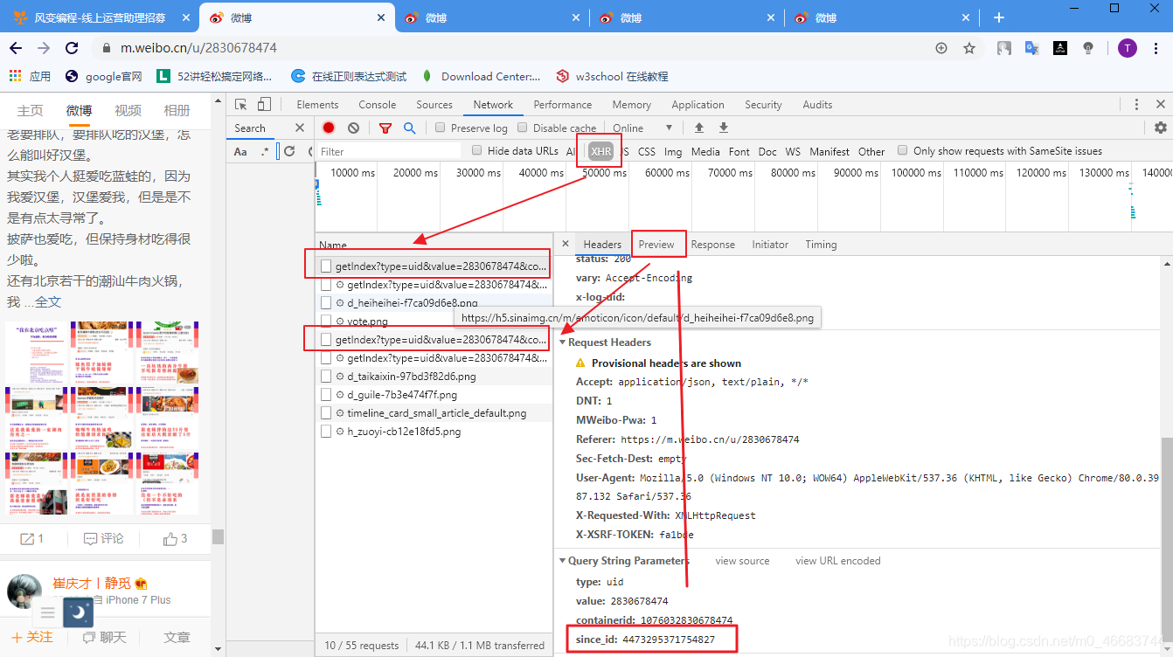This screenshot has height=657, width=1173.
Task: Filter requests by CSS type
Action: pyautogui.click(x=646, y=151)
